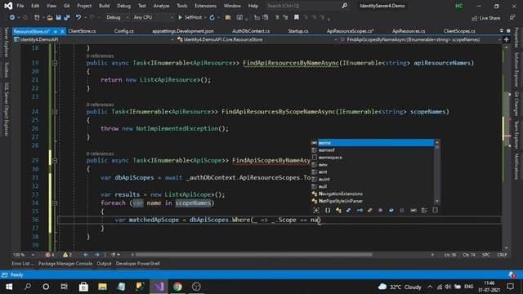Select 'NavigationExtensions' in IntelliSense list
This screenshot has width=523, height=294.
(x=373, y=194)
